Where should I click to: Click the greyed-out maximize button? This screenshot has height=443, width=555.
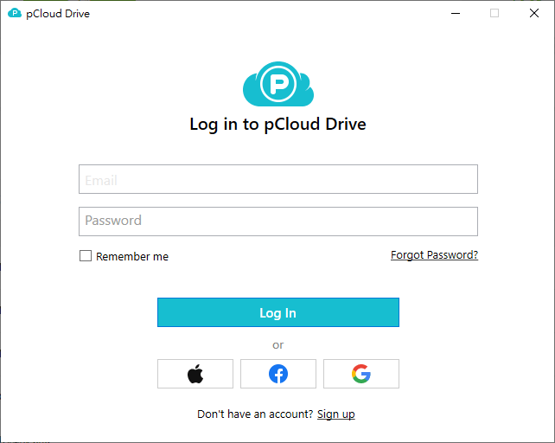[494, 13]
